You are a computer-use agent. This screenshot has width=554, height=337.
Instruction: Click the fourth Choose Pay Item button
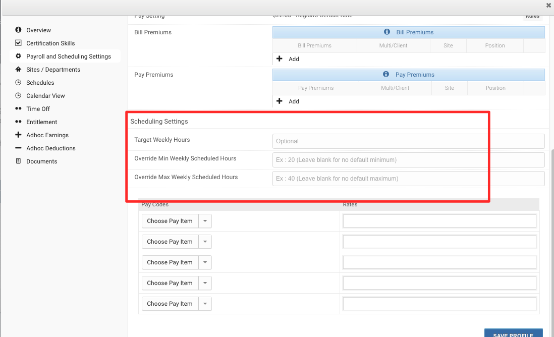170,283
